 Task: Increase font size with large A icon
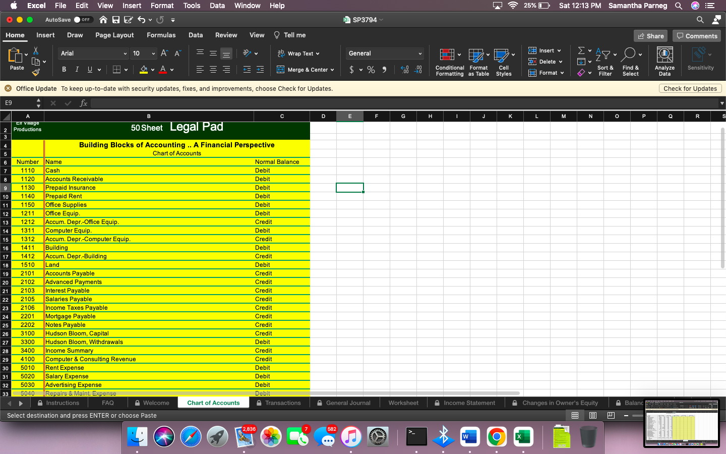164,53
